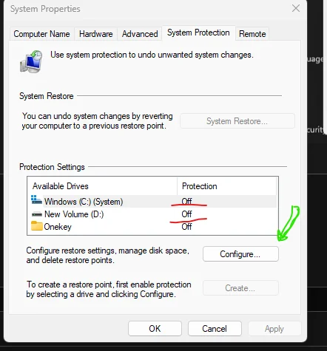Click the New Volume (D:) drive icon
The height and width of the screenshot is (351, 327).
pos(37,214)
